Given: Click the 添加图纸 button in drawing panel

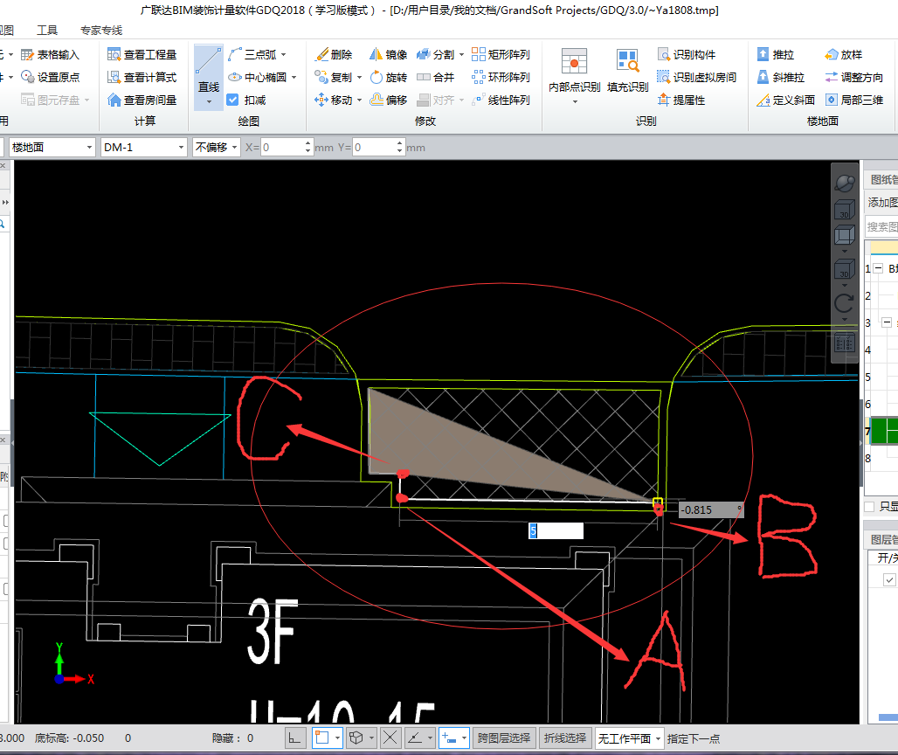Looking at the screenshot, I should pyautogui.click(x=882, y=202).
